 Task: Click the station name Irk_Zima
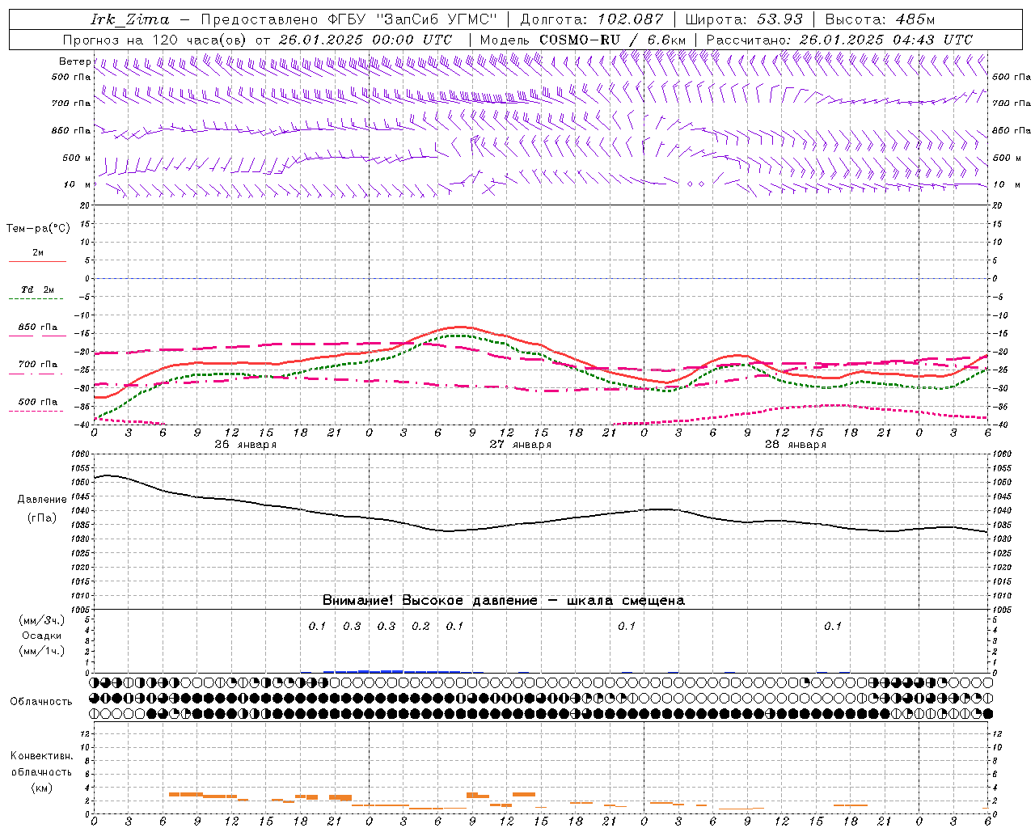click(130, 19)
